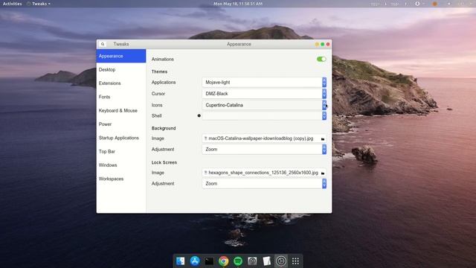This screenshot has width=476, height=268.
Task: Close Tweaks with red button
Action: pyautogui.click(x=328, y=45)
